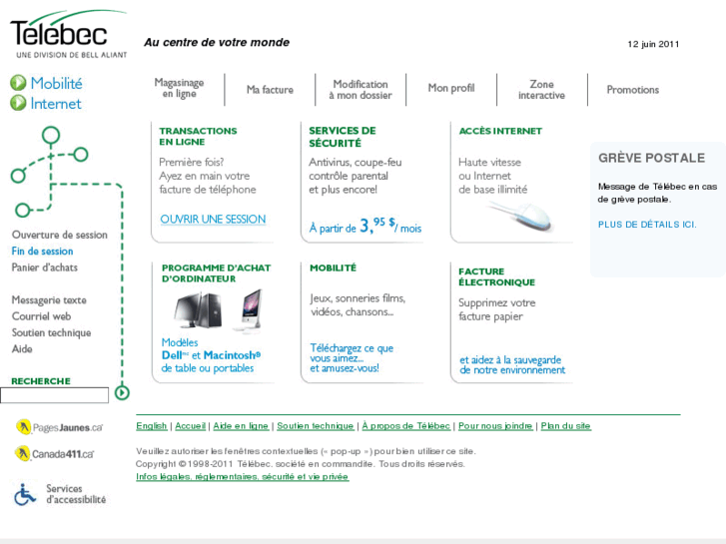The width and height of the screenshot is (726, 544).
Task: Click Au centre de votre monde slogan
Action: 217,42
